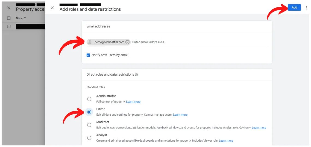
Task: Click the Add roles and data restrictions title
Action: tap(90, 9)
